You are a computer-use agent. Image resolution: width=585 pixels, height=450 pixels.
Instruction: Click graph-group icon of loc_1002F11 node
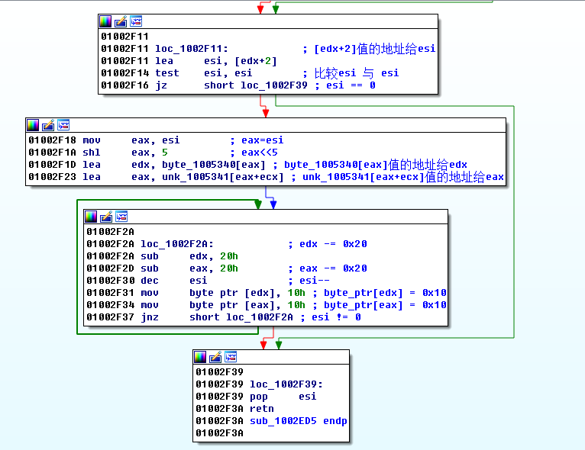[x=136, y=21]
